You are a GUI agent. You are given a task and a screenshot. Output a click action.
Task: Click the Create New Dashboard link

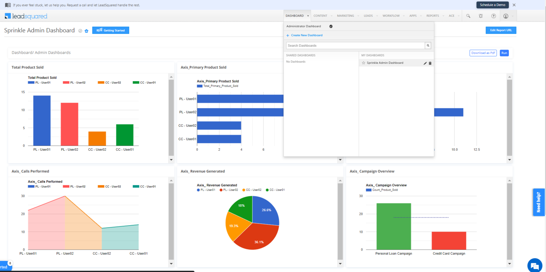[x=307, y=35]
